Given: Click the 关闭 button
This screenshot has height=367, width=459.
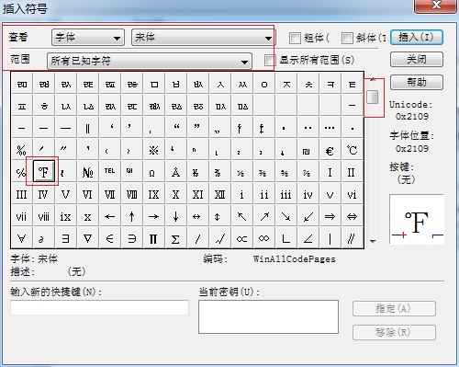Looking at the screenshot, I should 417,59.
